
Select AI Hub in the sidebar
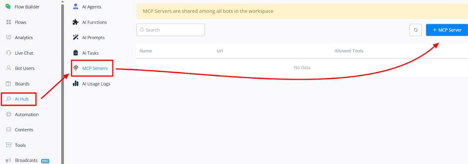click(21, 99)
